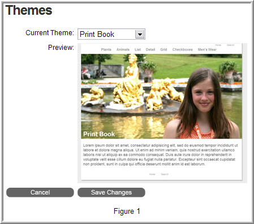
Task: Choose the Grid item in preview menu
Action: pyautogui.click(x=163, y=49)
